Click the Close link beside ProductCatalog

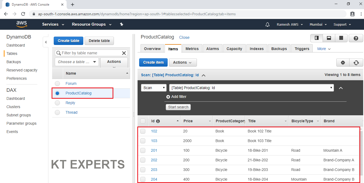click(x=184, y=38)
